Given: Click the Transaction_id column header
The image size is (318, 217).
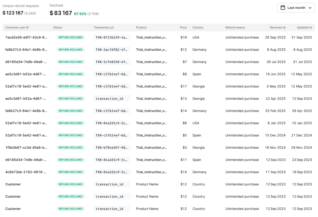Looking at the screenshot, I should [x=104, y=28].
